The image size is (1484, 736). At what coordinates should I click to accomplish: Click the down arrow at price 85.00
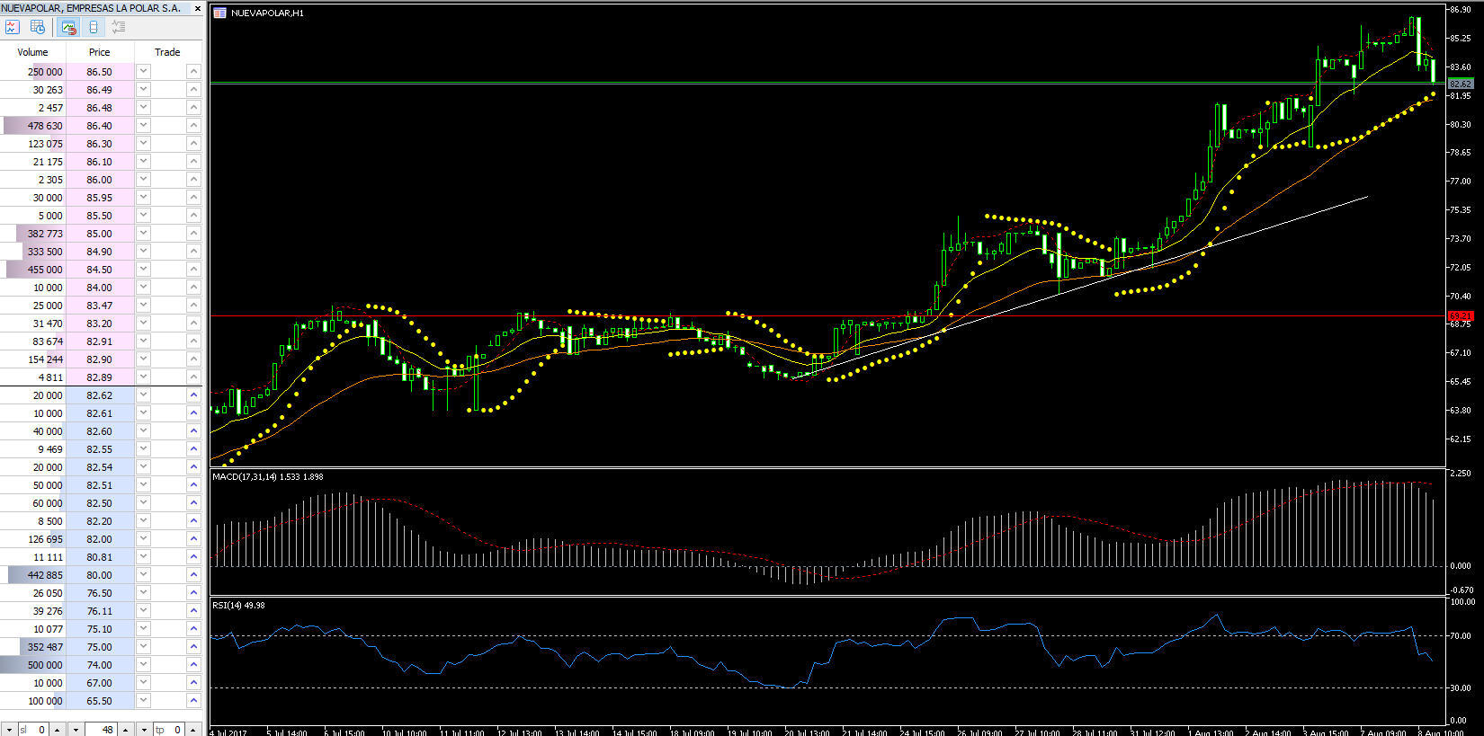tap(143, 233)
